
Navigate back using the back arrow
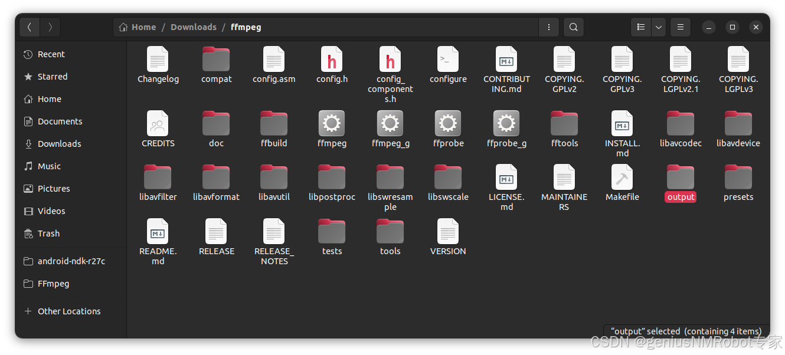30,27
